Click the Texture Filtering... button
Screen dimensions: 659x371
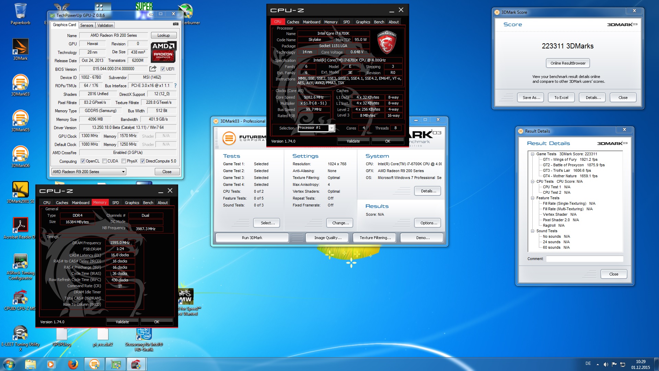[375, 238]
